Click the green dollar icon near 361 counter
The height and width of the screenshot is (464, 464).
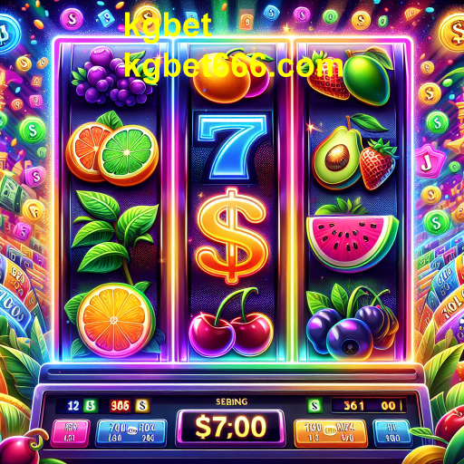pyautogui.click(x=314, y=405)
